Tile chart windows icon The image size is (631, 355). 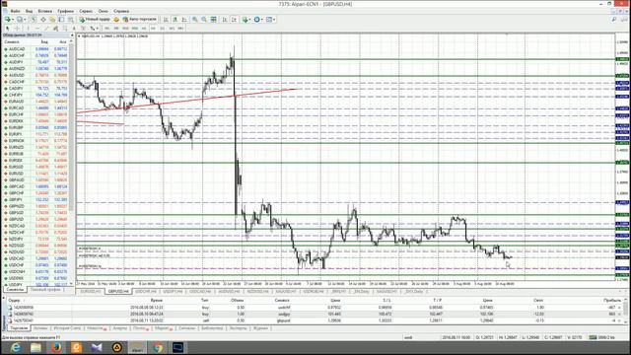(x=214, y=20)
